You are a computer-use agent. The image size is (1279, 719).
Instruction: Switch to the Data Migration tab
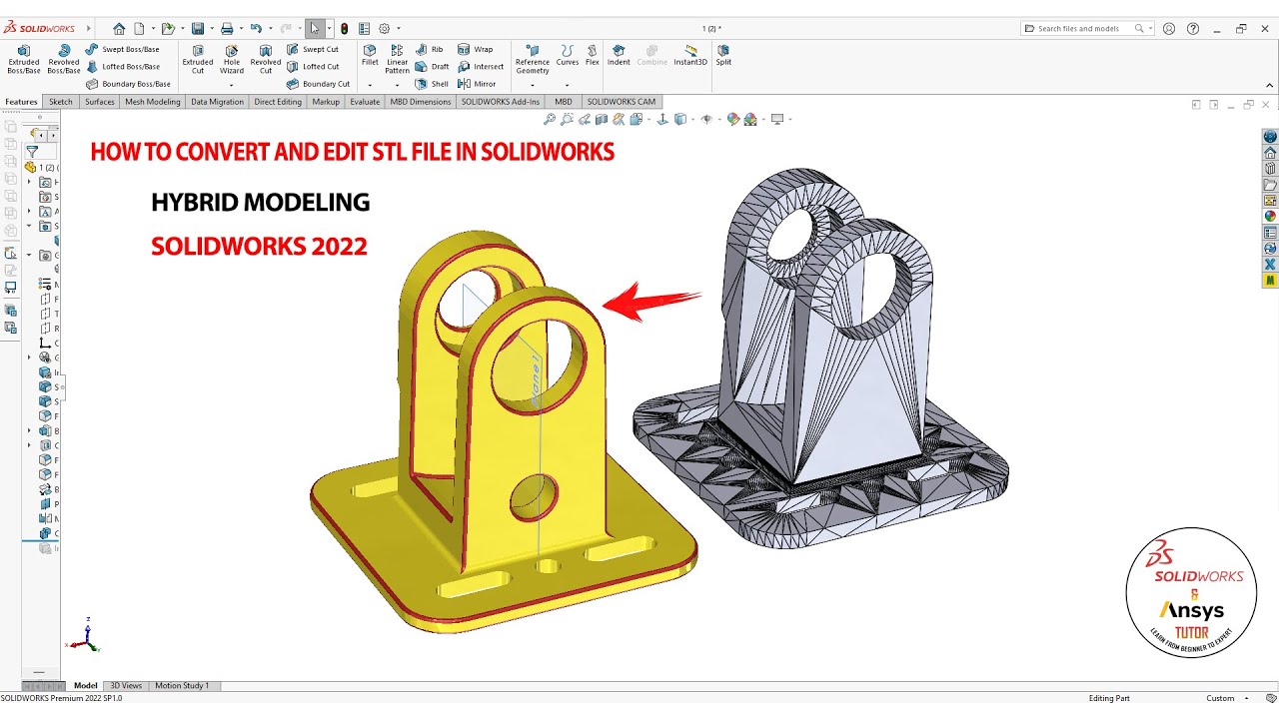coord(218,102)
